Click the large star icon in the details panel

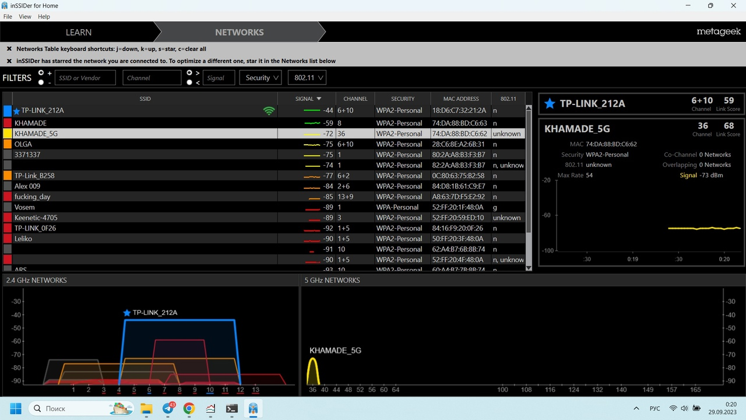pos(550,104)
